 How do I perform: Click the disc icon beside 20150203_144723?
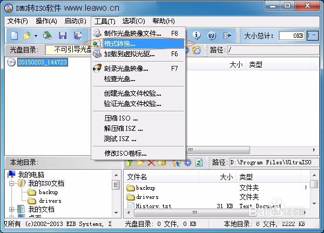click(x=11, y=62)
